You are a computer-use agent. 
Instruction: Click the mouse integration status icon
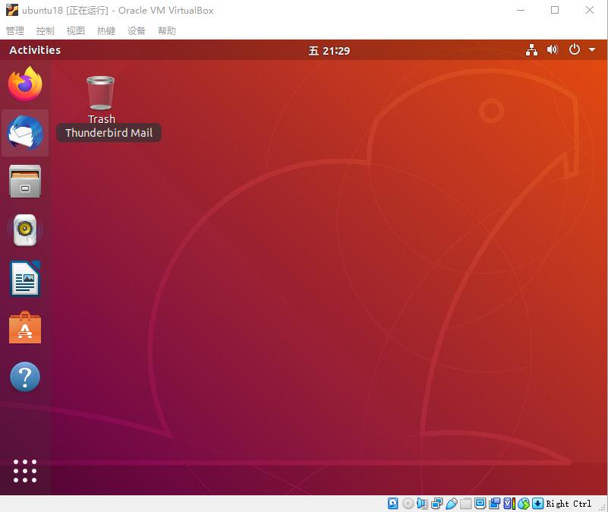(524, 504)
